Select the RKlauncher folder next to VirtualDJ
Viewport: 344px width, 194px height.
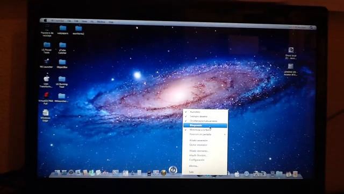pos(62,98)
